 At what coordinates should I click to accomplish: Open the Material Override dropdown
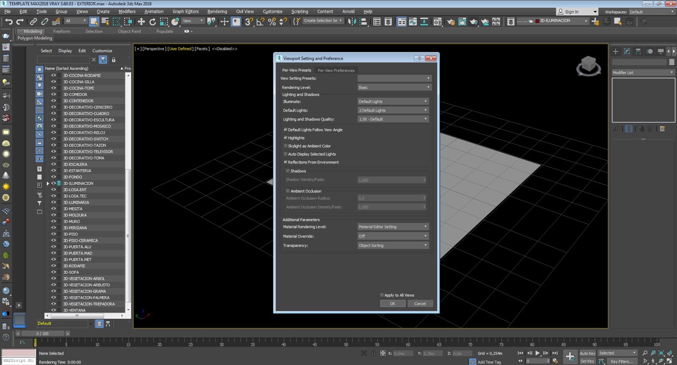392,236
